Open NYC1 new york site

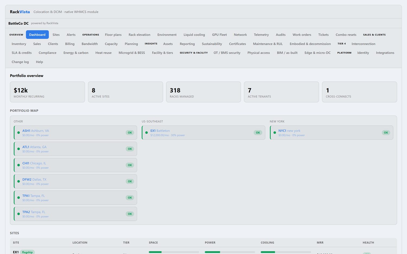coord(332,133)
